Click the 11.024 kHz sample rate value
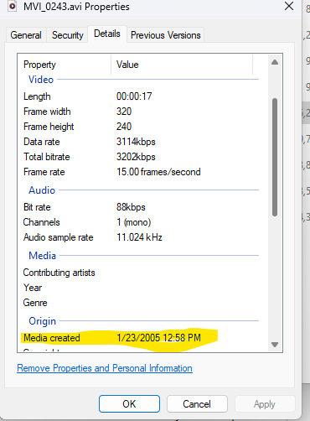 point(139,237)
